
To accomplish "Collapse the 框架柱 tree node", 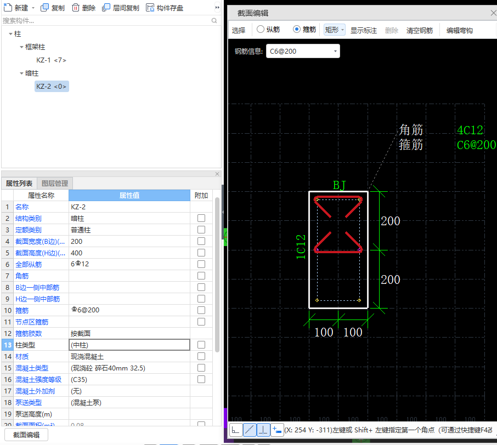I will (21, 47).
